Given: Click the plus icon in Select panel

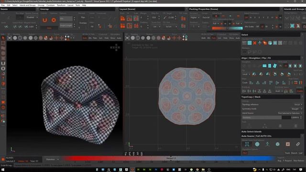Looking at the screenshot, I should tap(260, 43).
